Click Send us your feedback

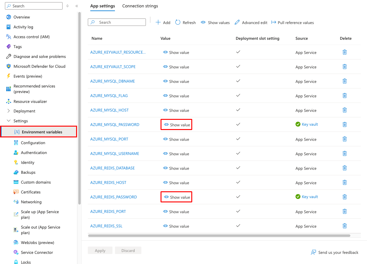pyautogui.click(x=335, y=252)
